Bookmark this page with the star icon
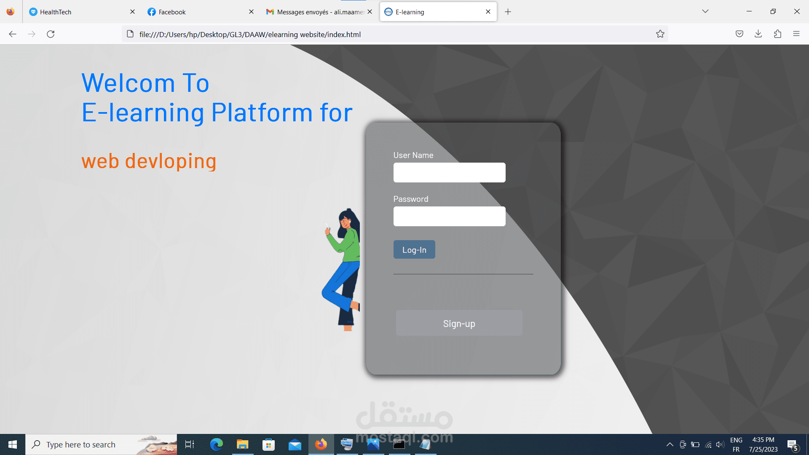 660,34
